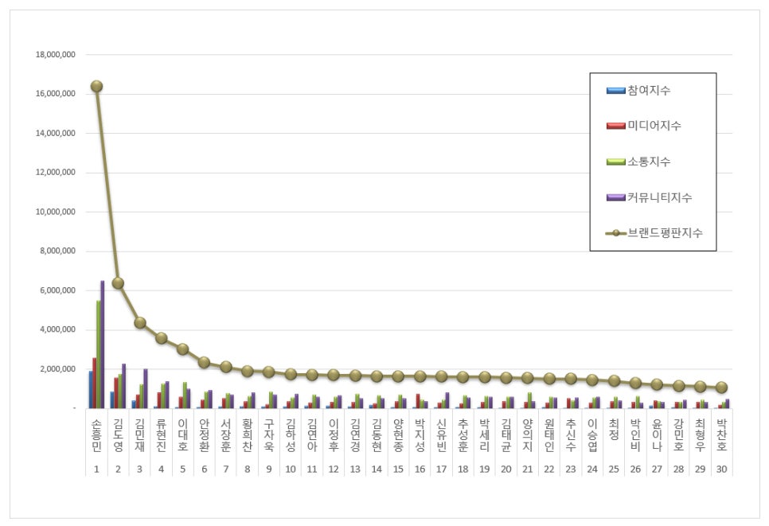Click the green 소통지수 legend swatch
Image resolution: width=769 pixels, height=526 pixels.
click(615, 162)
